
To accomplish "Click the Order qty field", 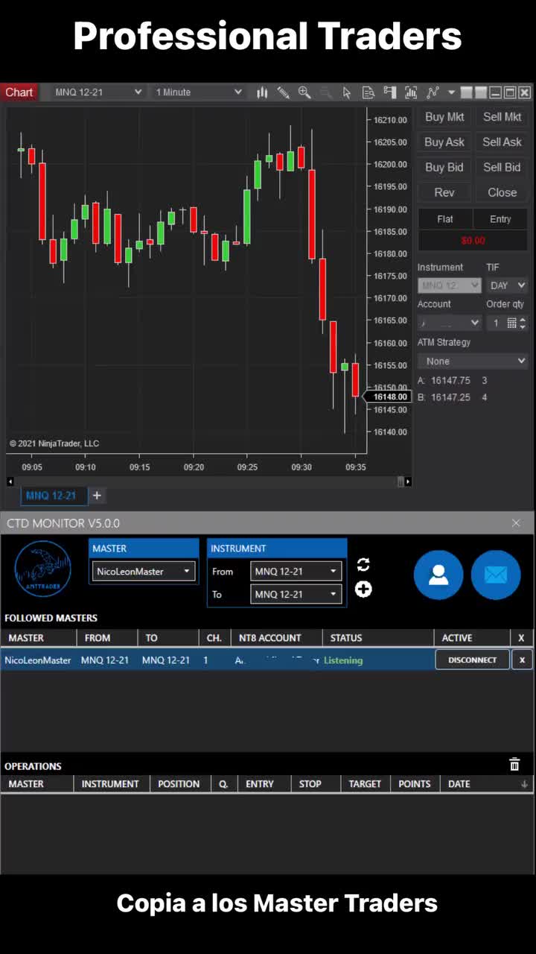I will coord(496,323).
